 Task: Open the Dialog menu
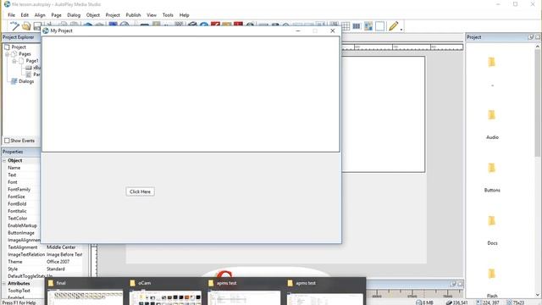(x=74, y=15)
